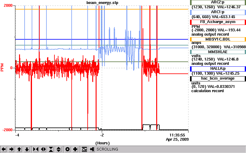This screenshot has height=153, width=246.
Task: Select the ARC1:p curve legend entry
Action: click(218, 12)
